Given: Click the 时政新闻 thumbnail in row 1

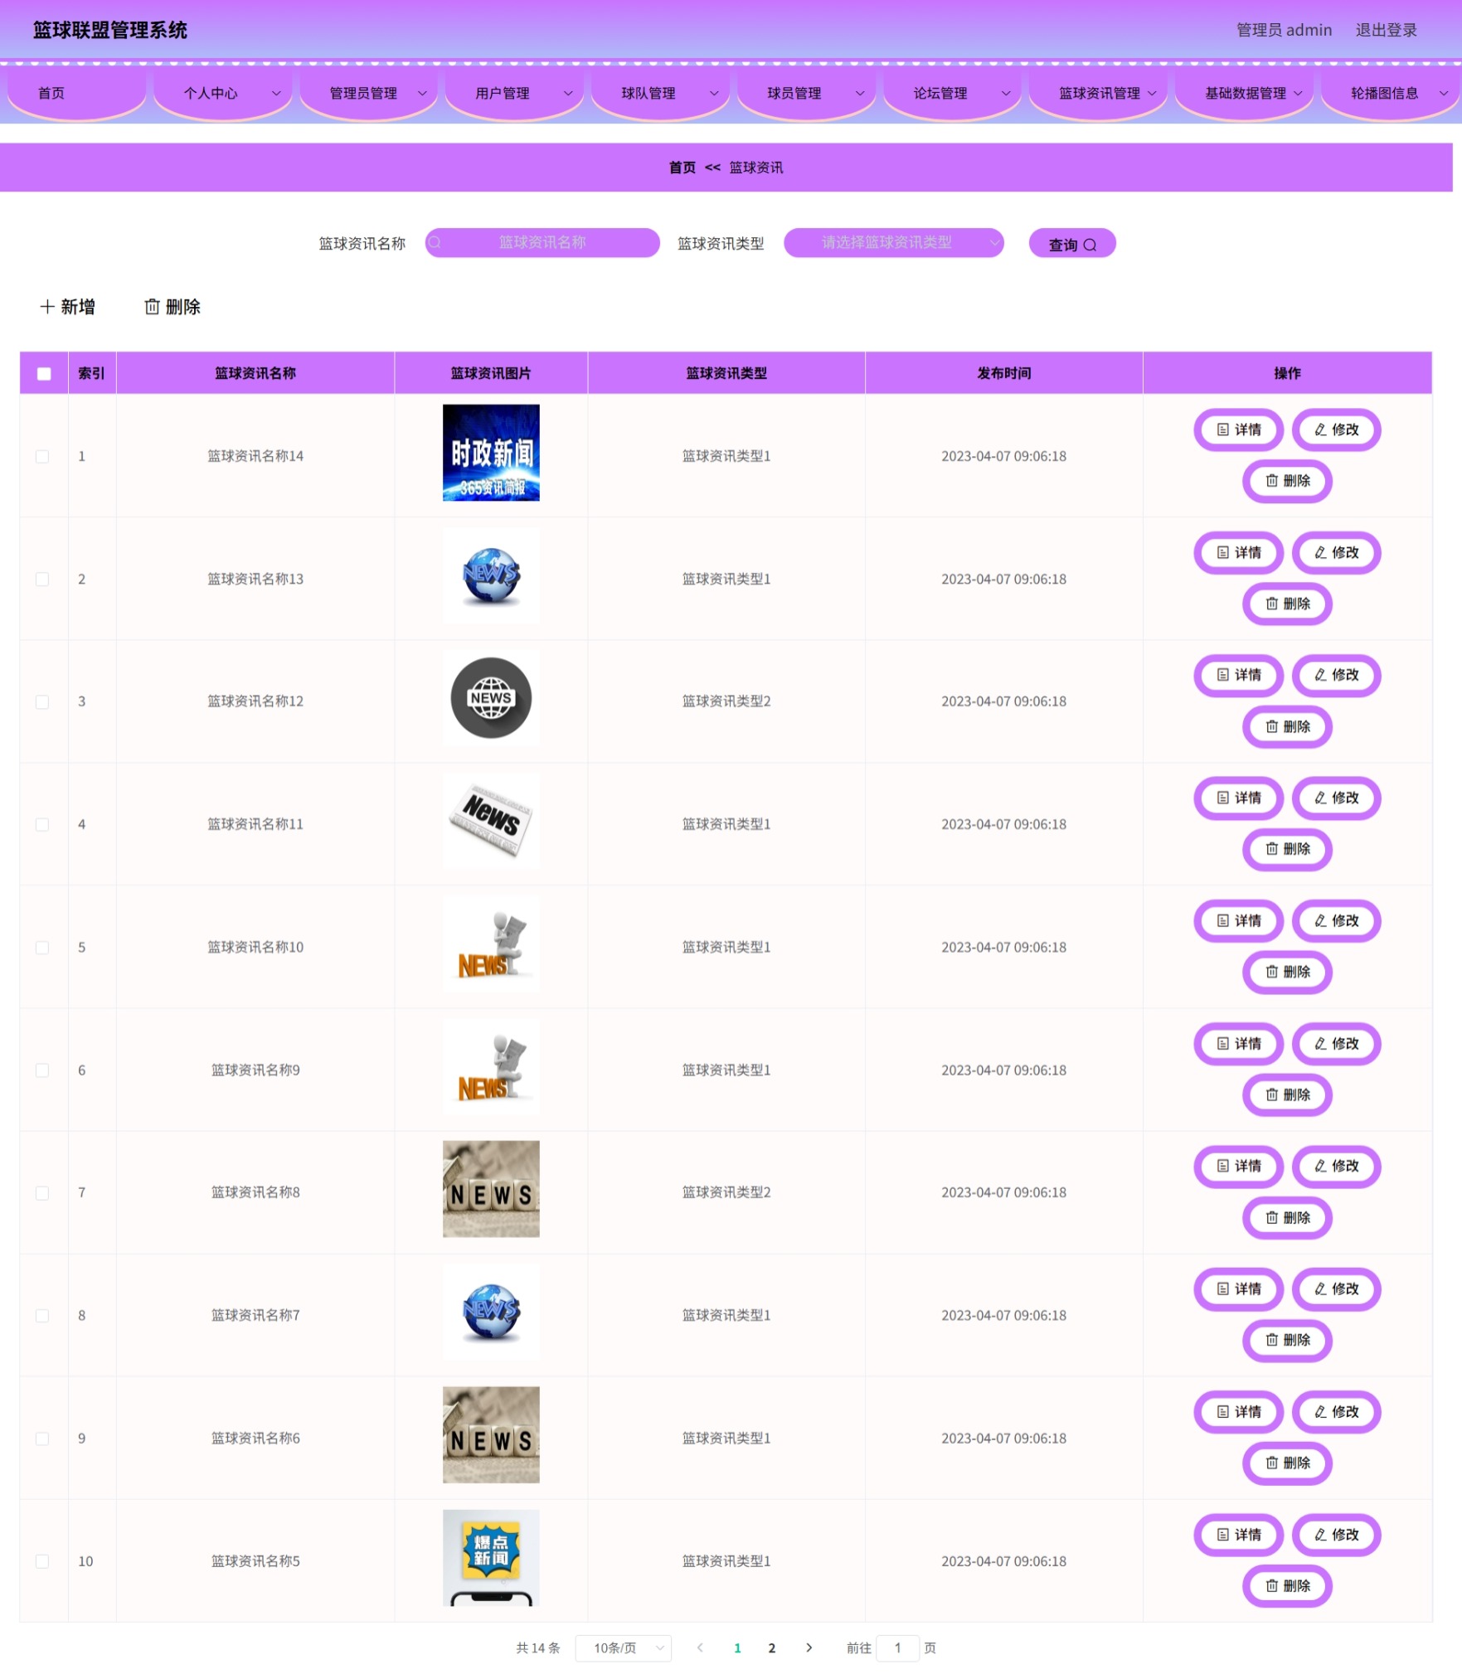Looking at the screenshot, I should click(491, 453).
